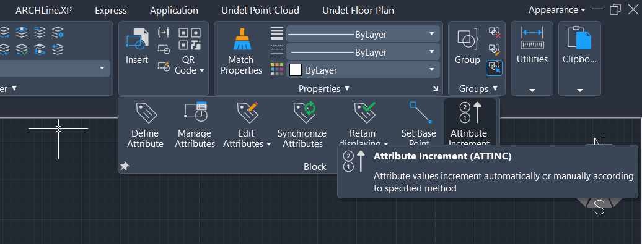
Task: Pin the Block panel open
Action: (x=125, y=166)
